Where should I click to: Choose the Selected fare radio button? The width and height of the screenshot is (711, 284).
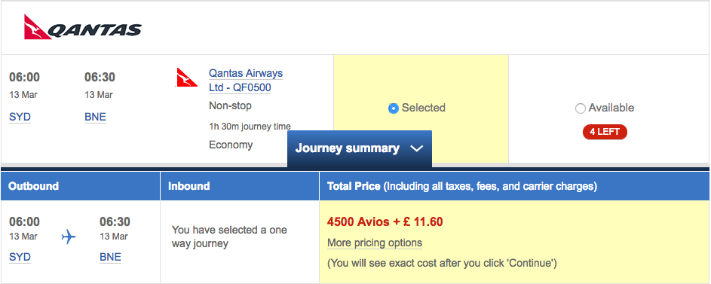pyautogui.click(x=393, y=108)
